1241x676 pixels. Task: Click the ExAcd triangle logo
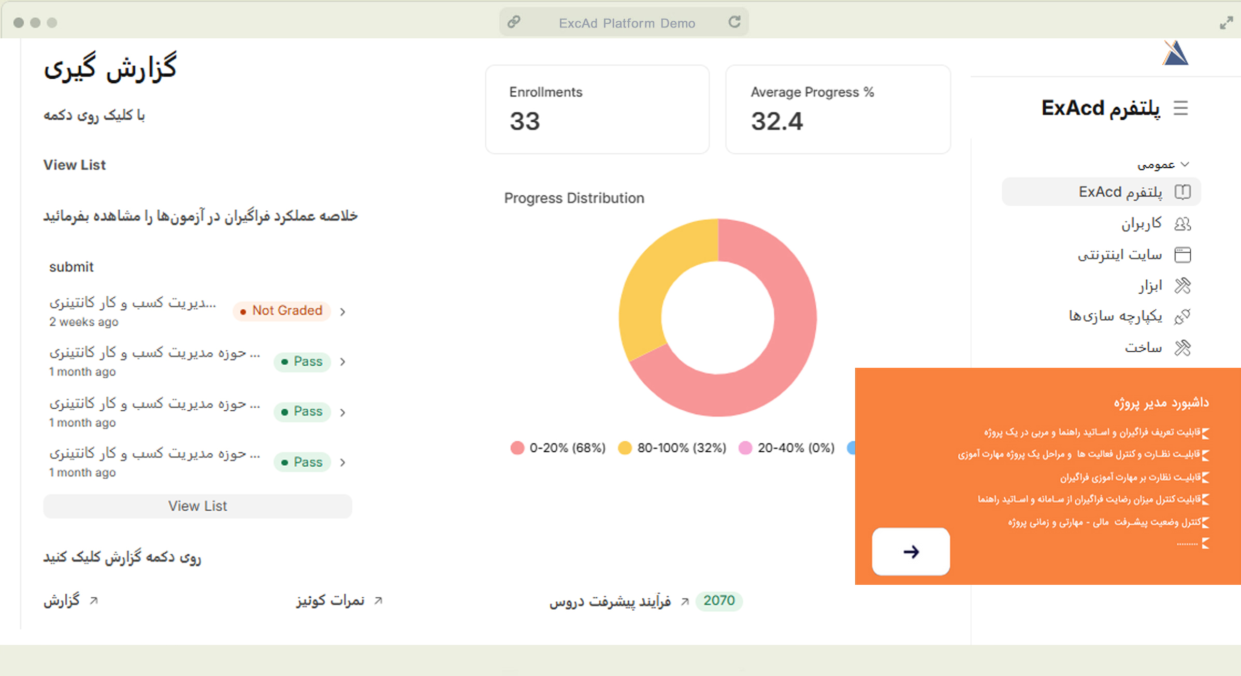[1175, 53]
